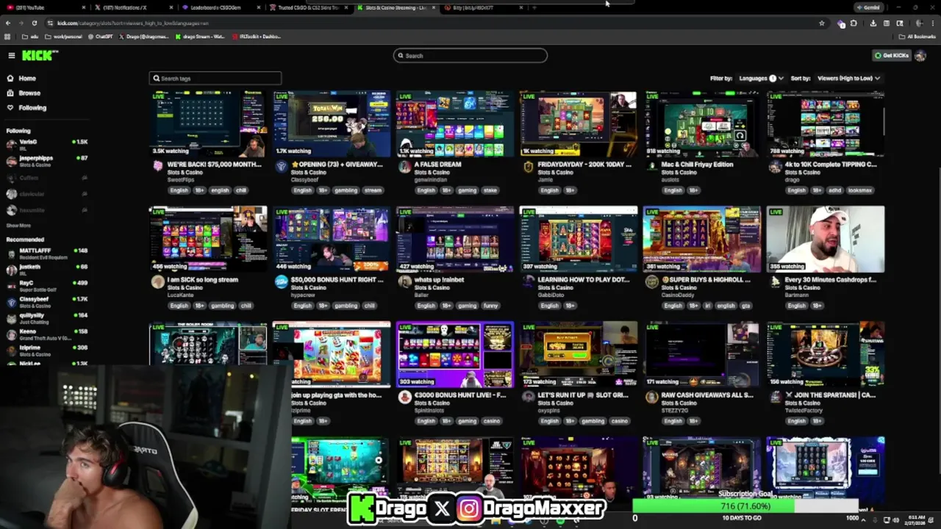Click the Classybeef avatar beside OPENING (73) title
This screenshot has height=529, width=941.
pyautogui.click(x=281, y=167)
